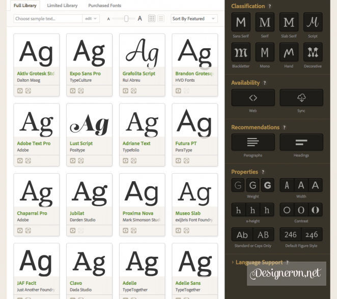Click web use icon on Jubilat card
This screenshot has width=337, height=299.
[x=73, y=230]
